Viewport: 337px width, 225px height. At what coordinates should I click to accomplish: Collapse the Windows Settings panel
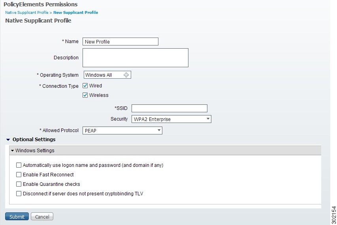pos(13,151)
